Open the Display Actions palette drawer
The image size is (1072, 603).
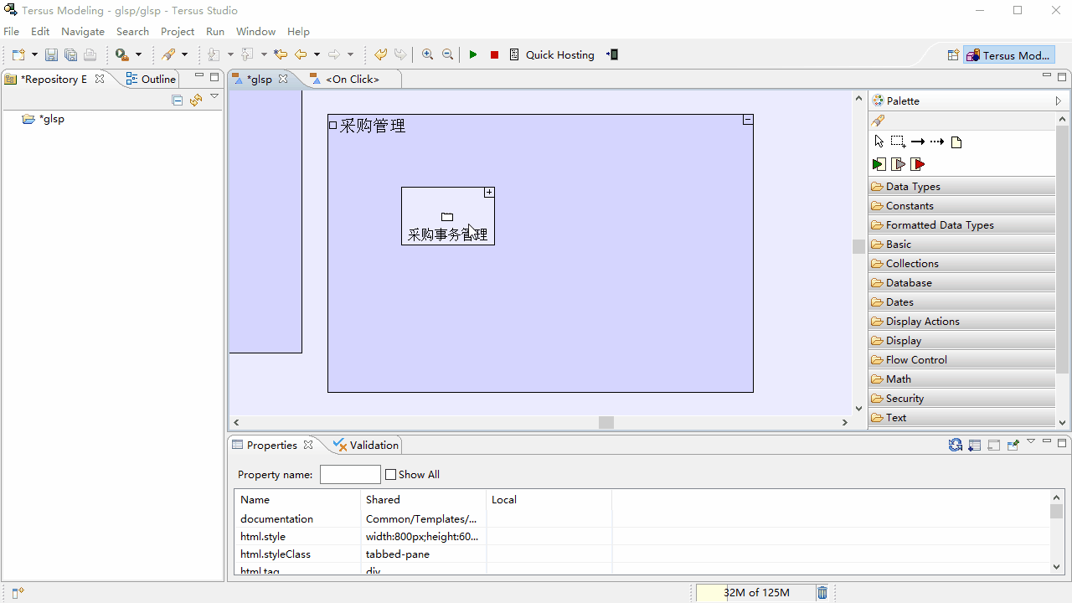[962, 321]
